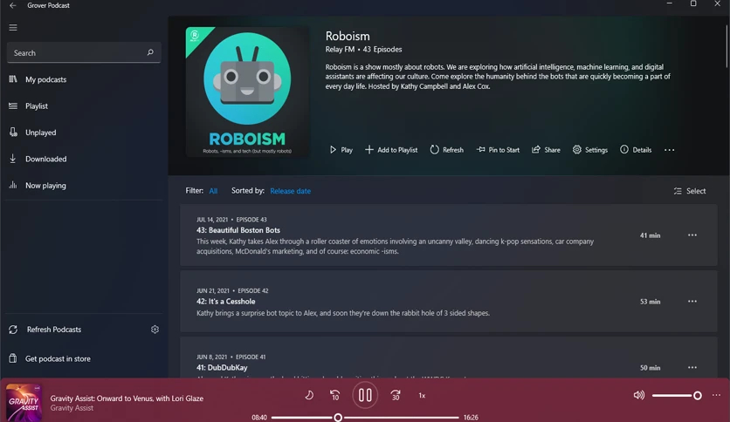Skip forward 30 seconds
This screenshot has height=422, width=730.
coord(396,396)
